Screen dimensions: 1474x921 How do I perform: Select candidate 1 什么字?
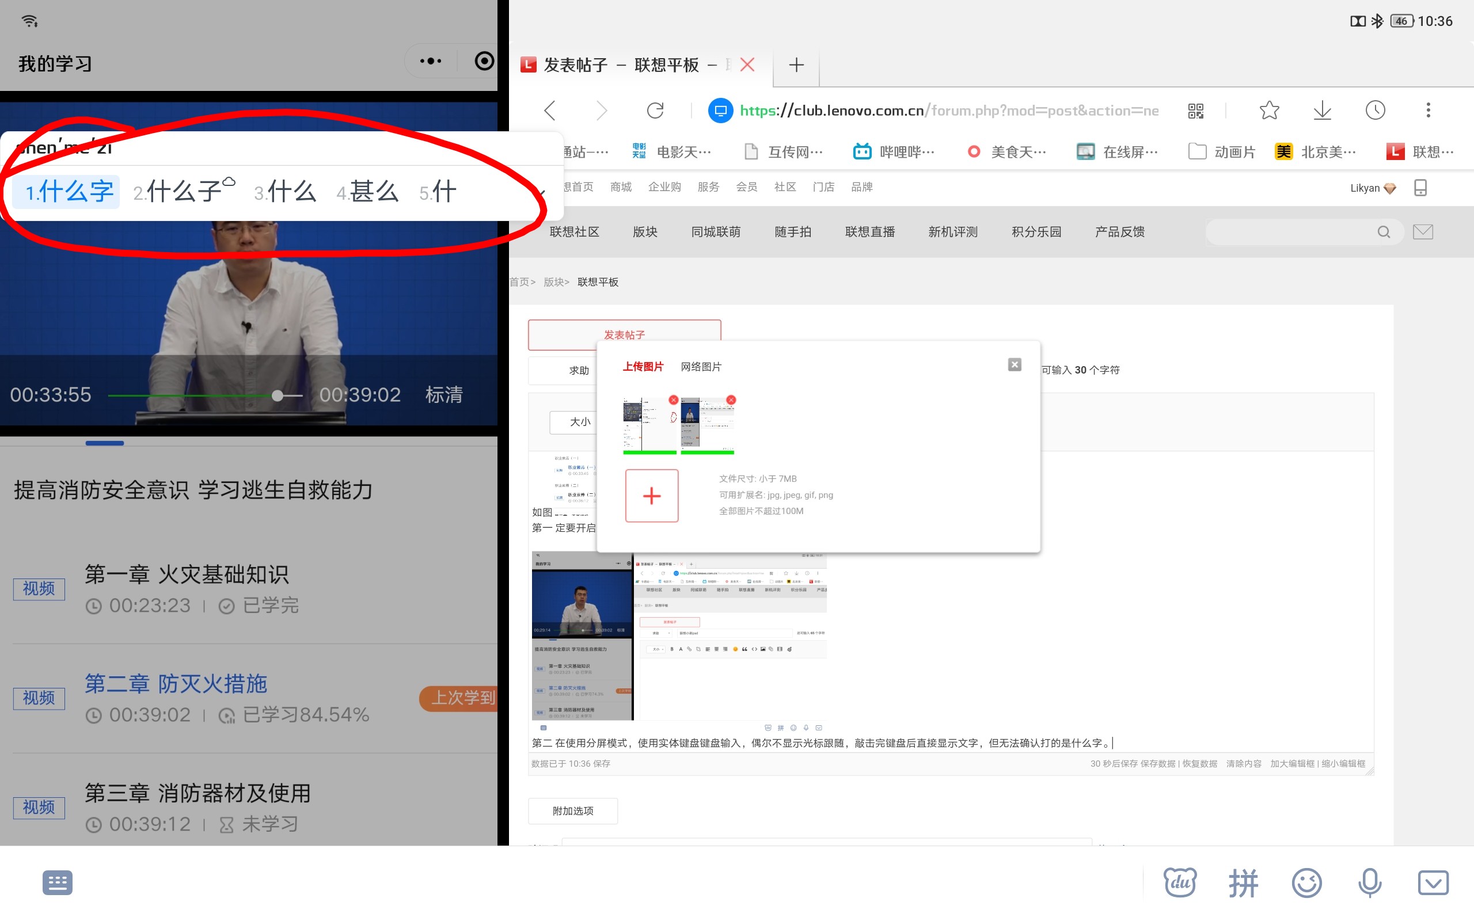coord(67,192)
